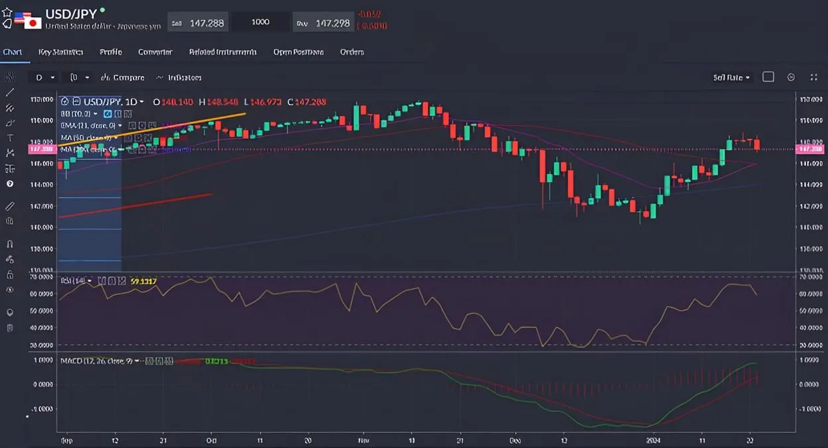Click the Buy 147.298 button

(x=322, y=23)
